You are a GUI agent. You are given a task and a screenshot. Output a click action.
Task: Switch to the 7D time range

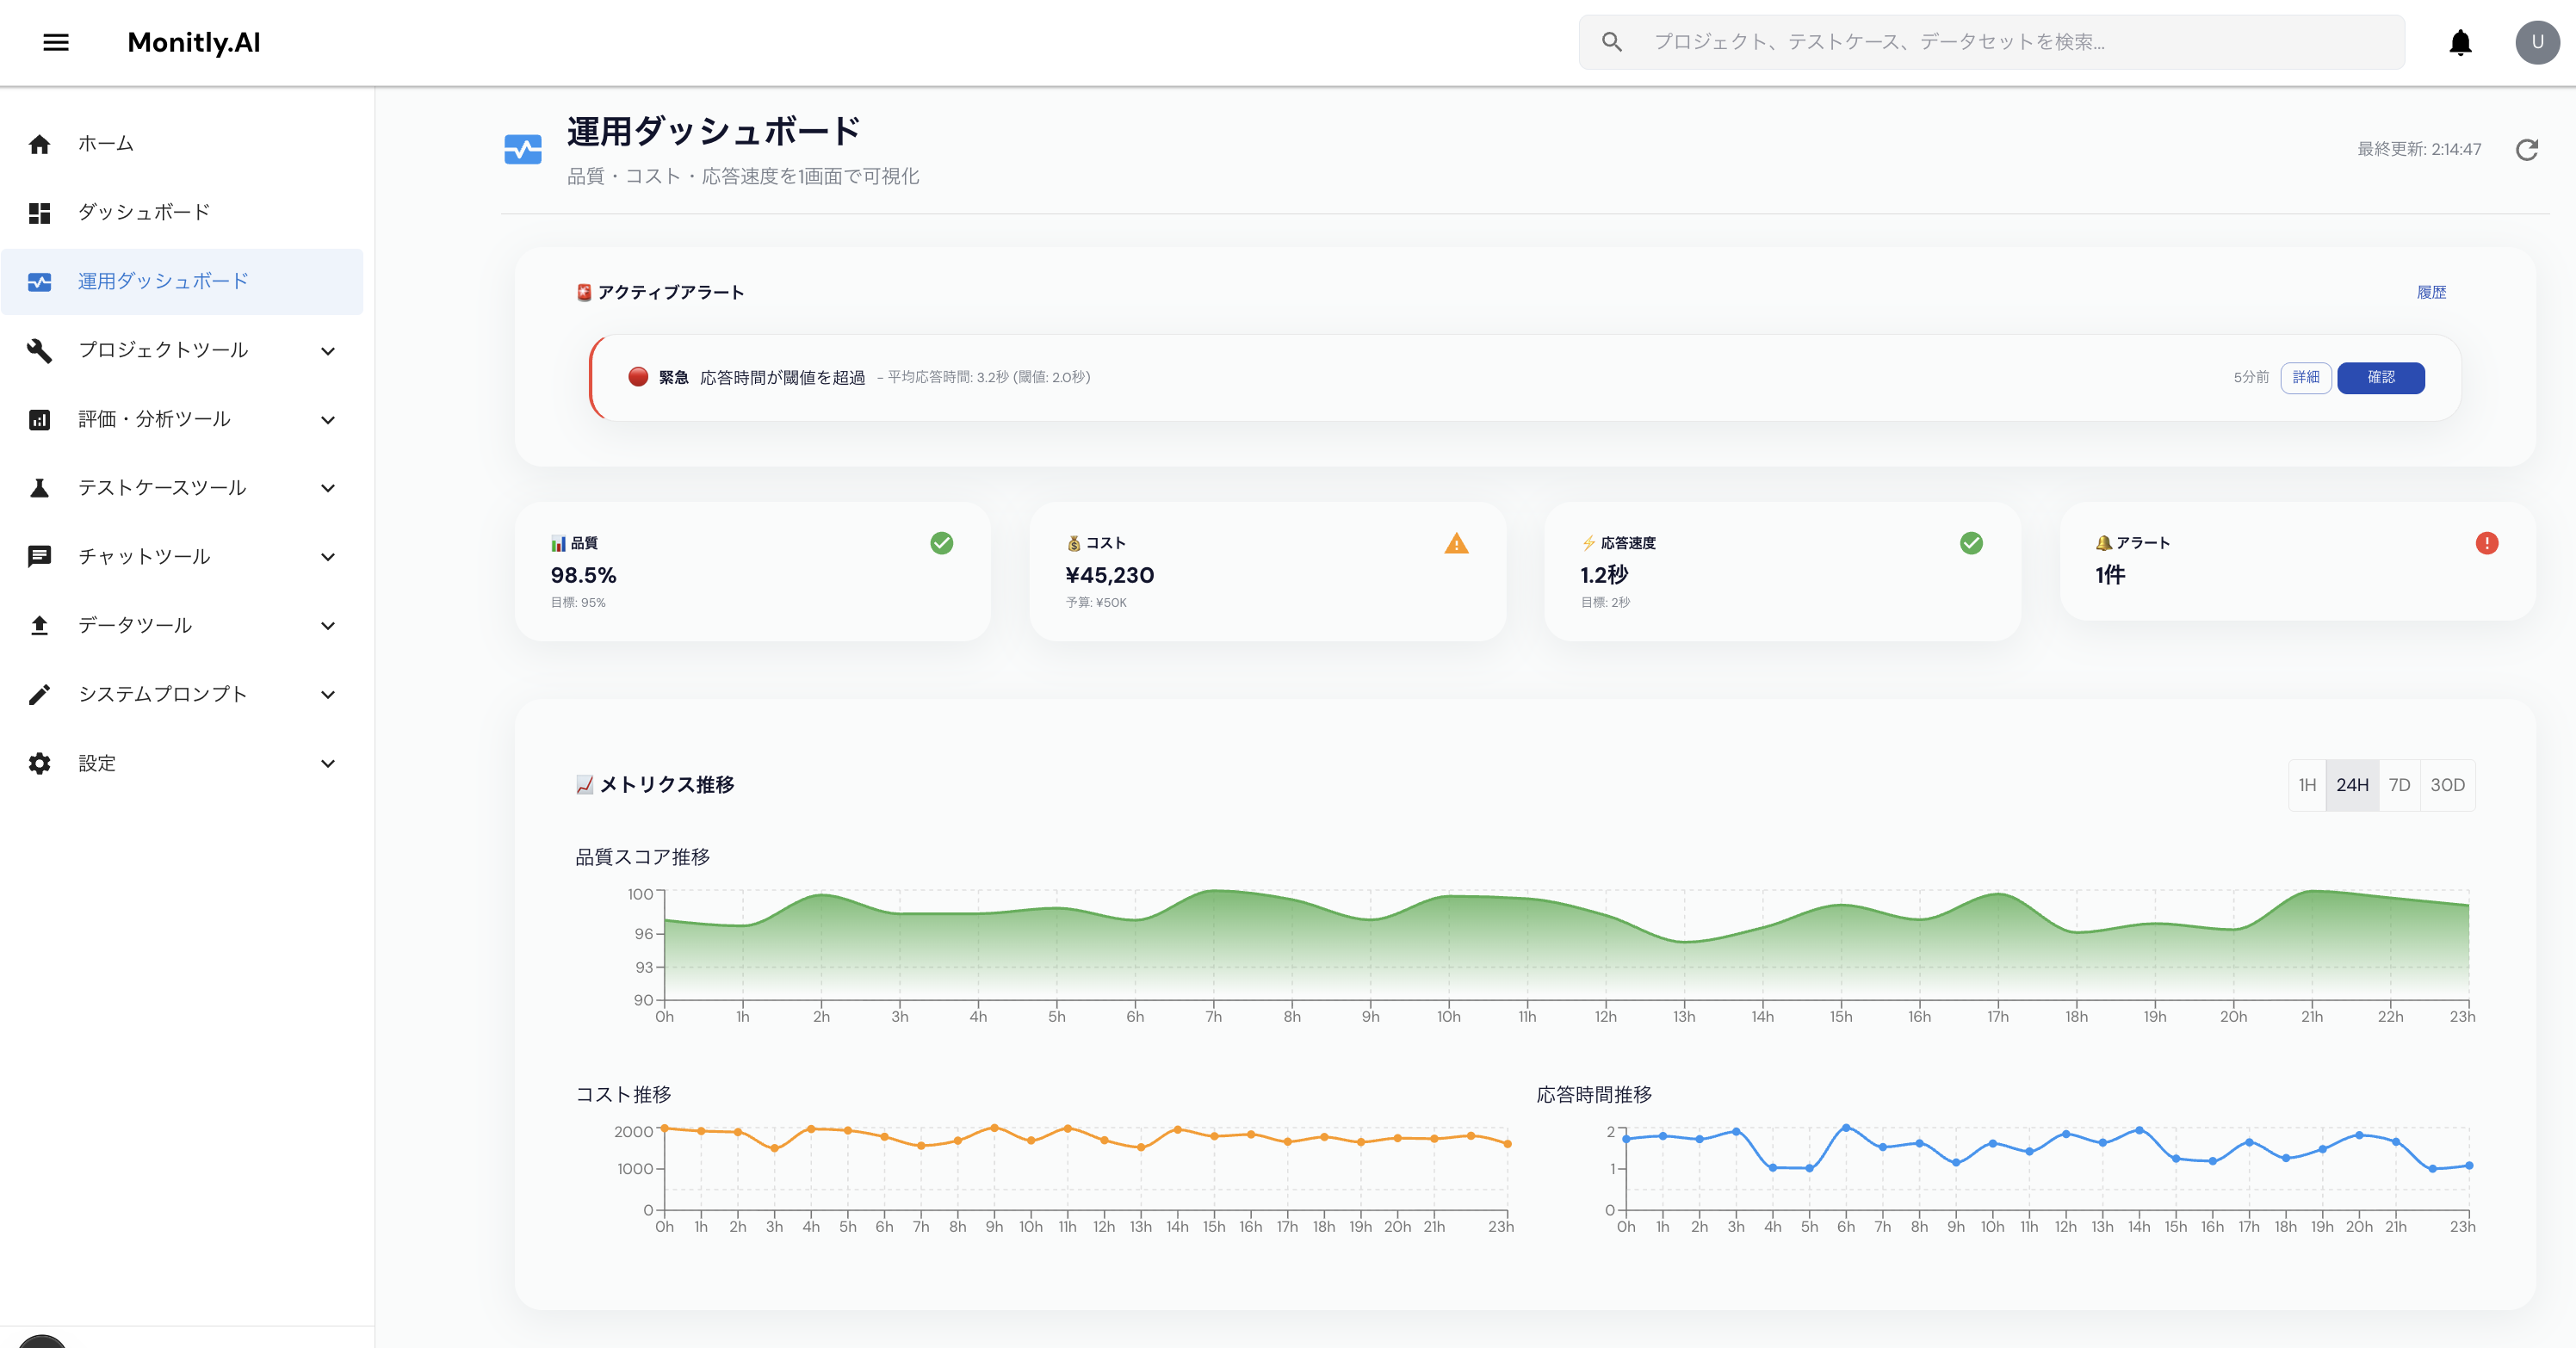(x=2402, y=785)
